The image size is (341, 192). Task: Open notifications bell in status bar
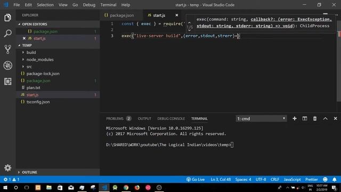point(335,179)
